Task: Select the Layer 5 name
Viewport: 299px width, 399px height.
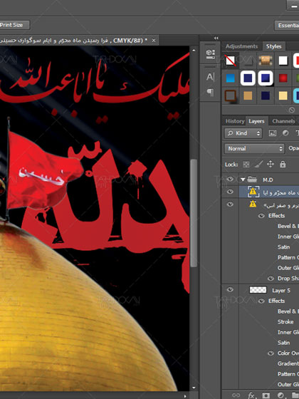Action: pos(281,291)
